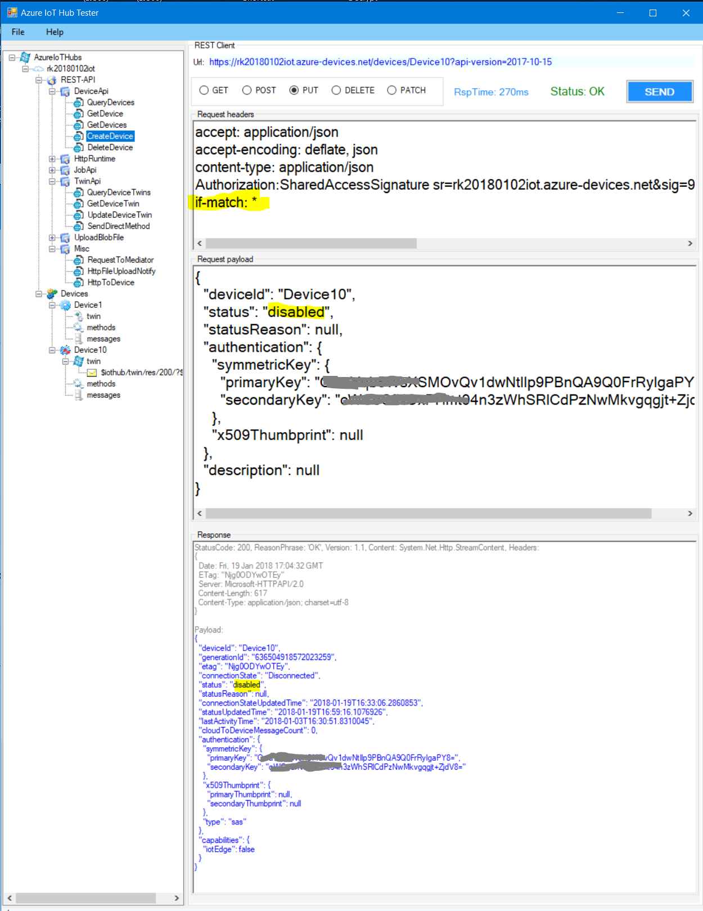
Task: Click the UploadBlobFile folder icon
Action: [x=65, y=237]
